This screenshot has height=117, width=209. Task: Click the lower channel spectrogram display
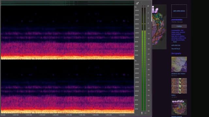coord(68,87)
